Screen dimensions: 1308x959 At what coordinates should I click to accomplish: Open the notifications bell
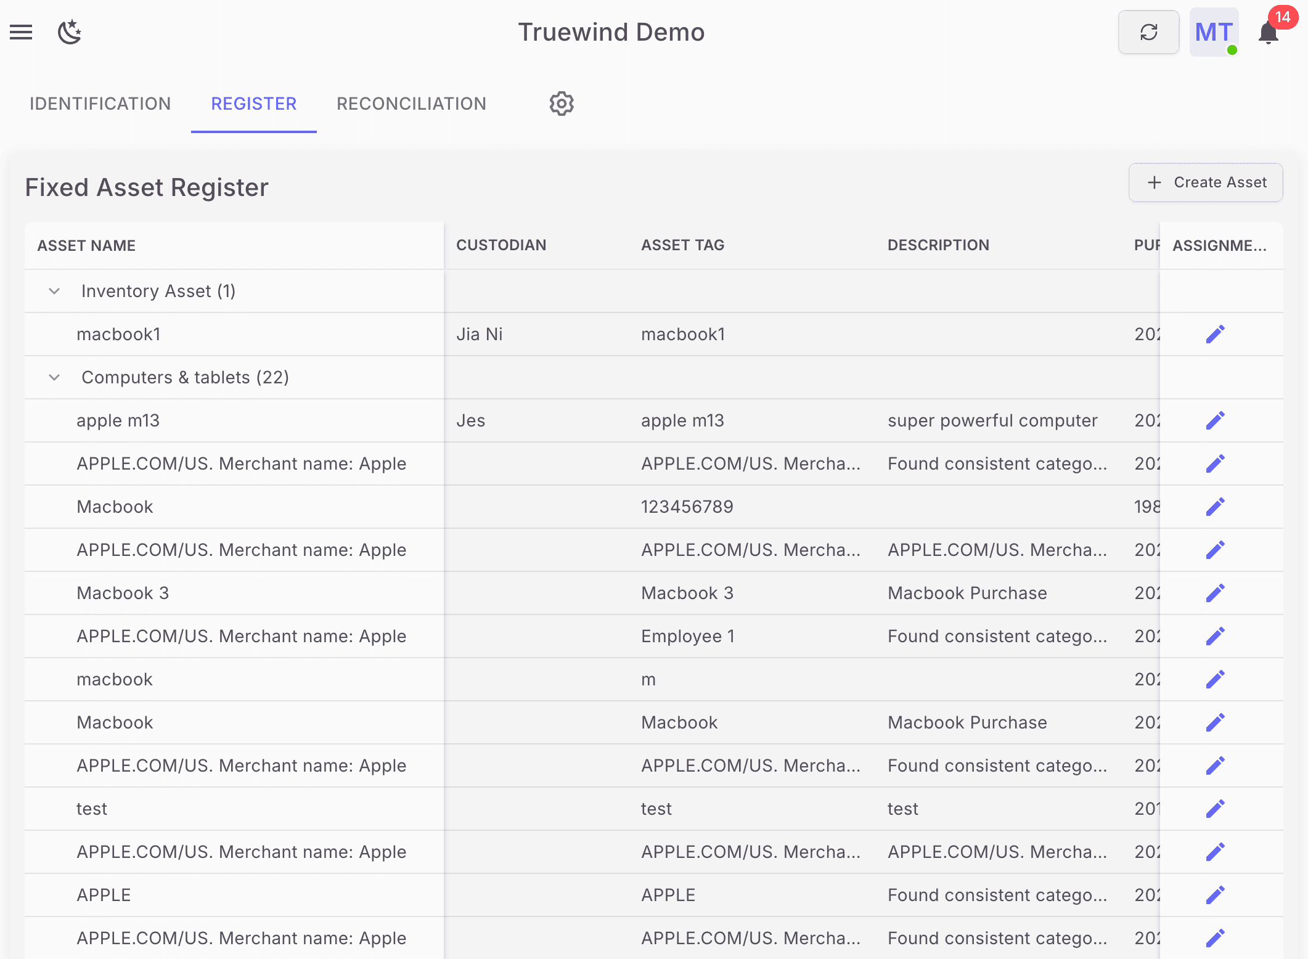coord(1268,32)
